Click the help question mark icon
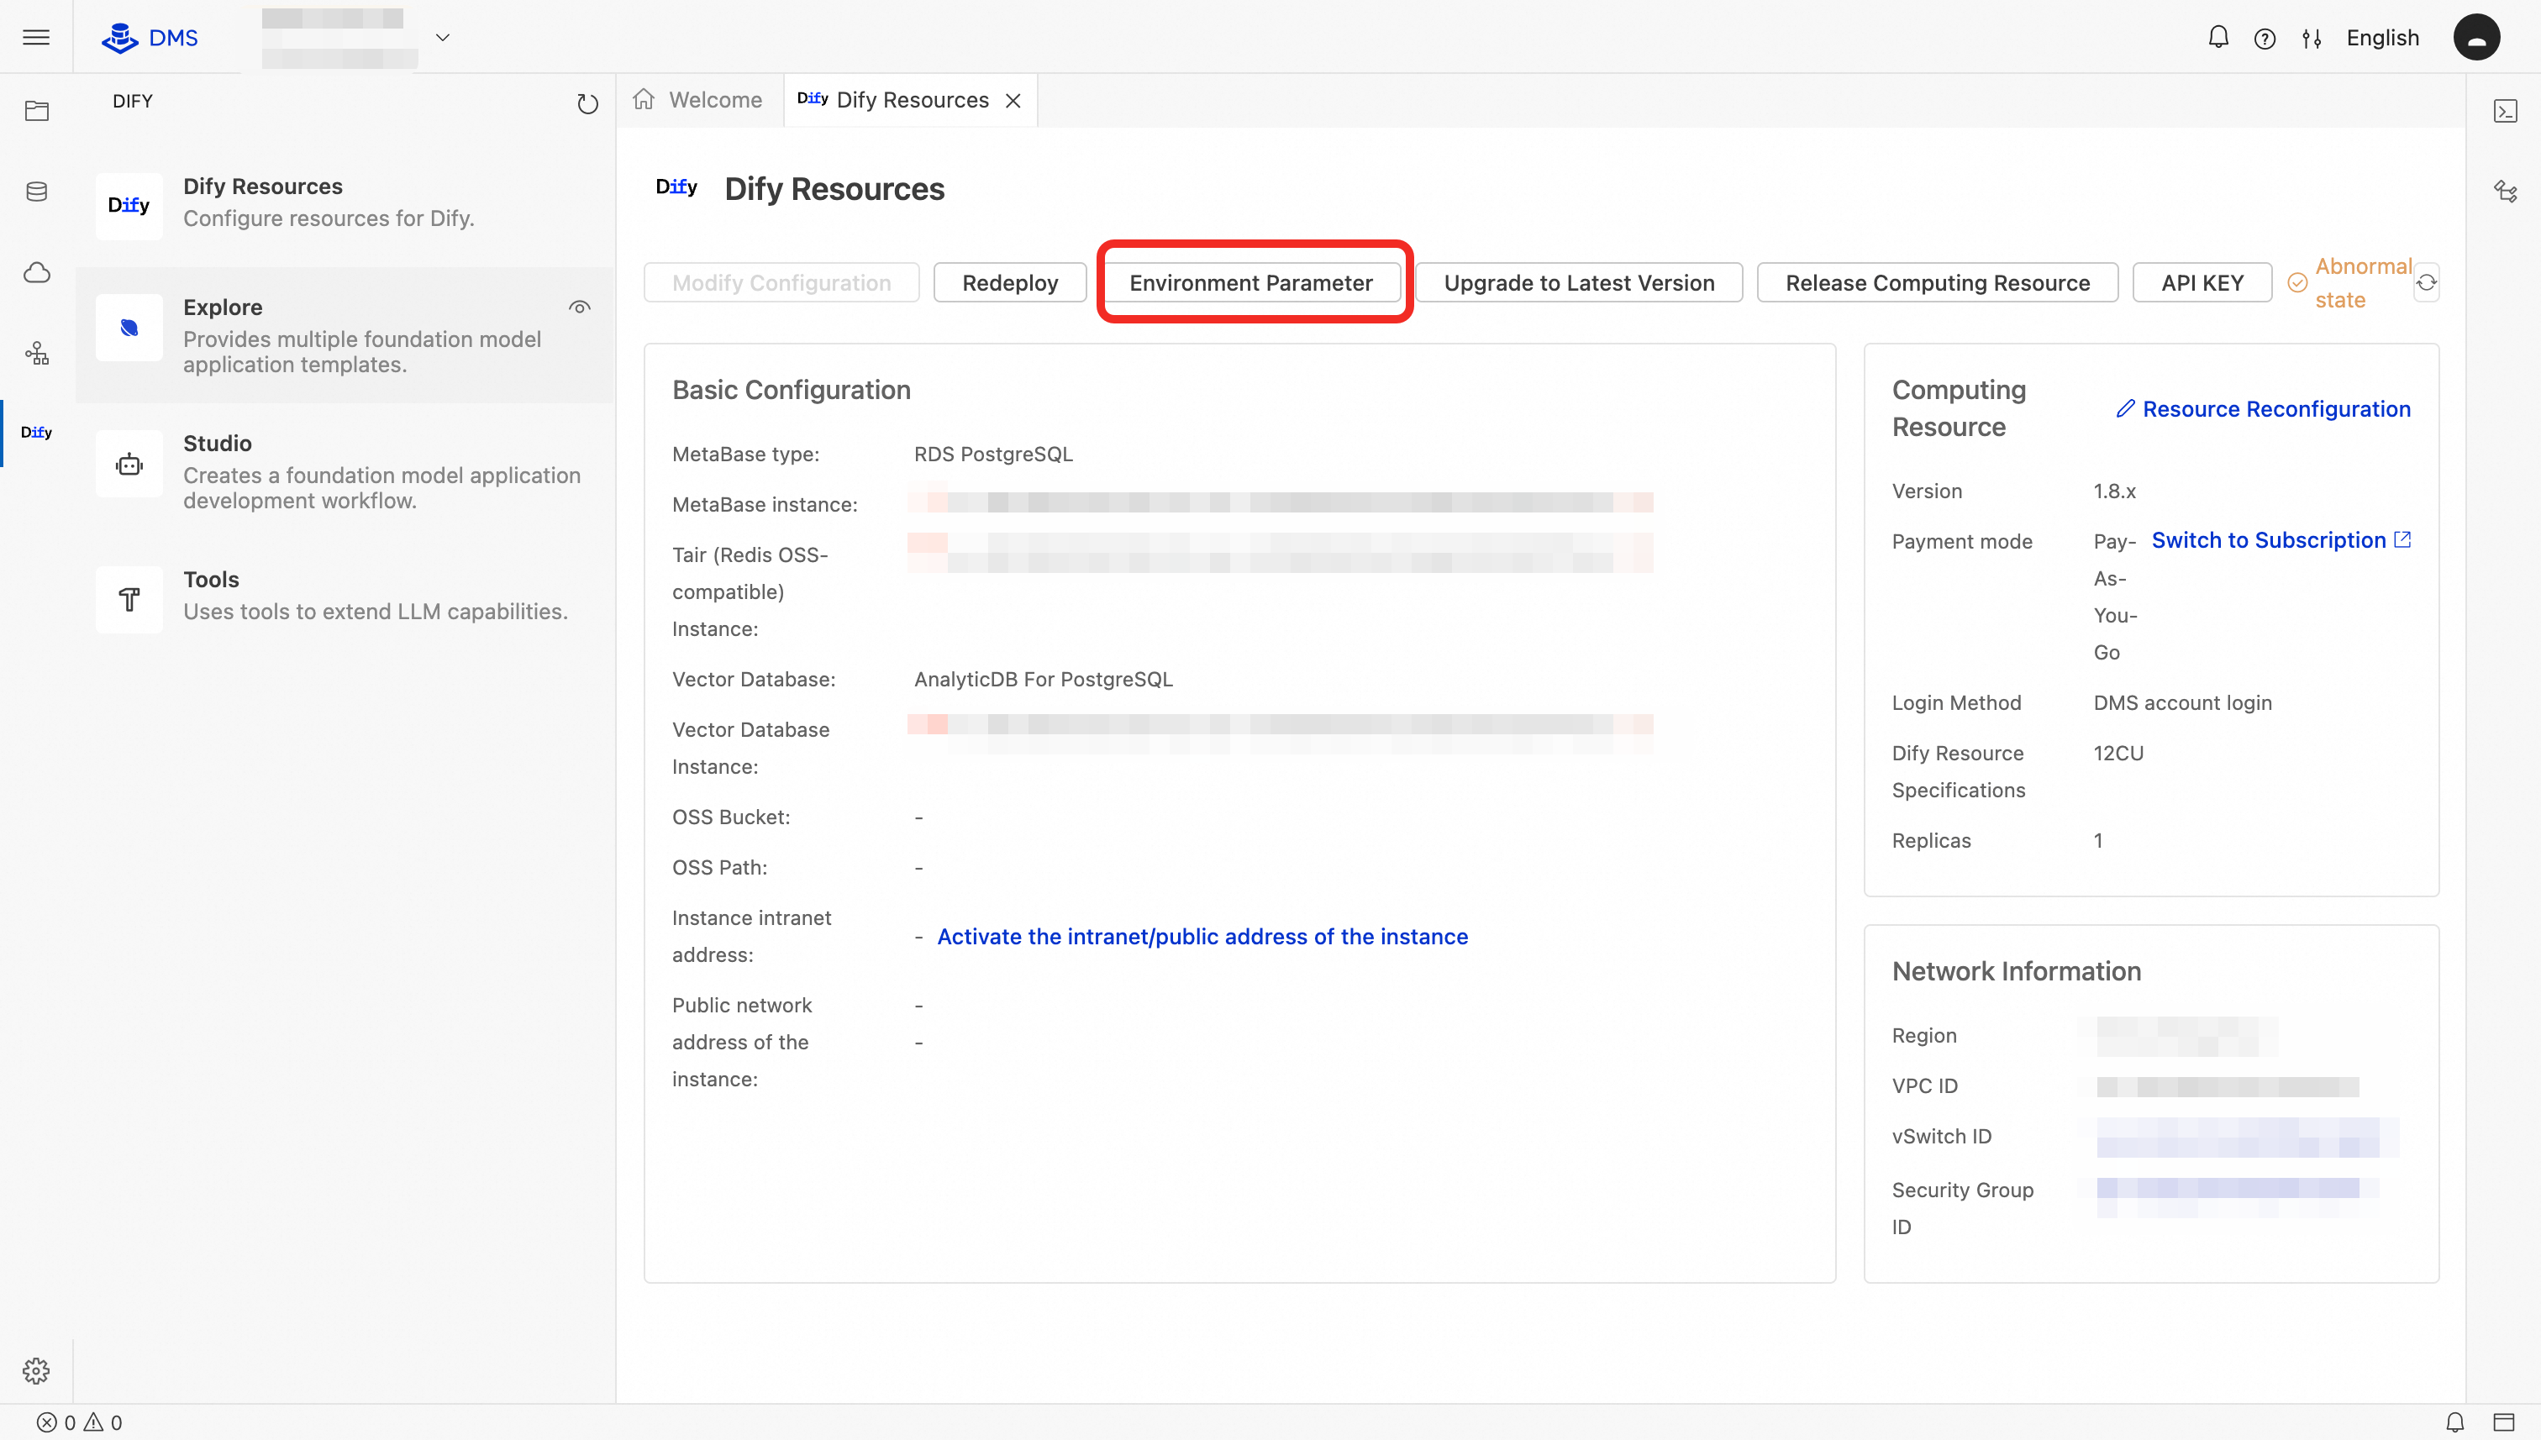Image resolution: width=2541 pixels, height=1440 pixels. (2265, 37)
